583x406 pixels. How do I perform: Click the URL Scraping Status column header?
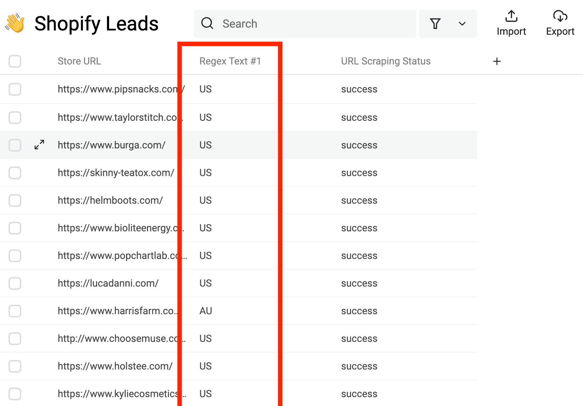click(385, 61)
